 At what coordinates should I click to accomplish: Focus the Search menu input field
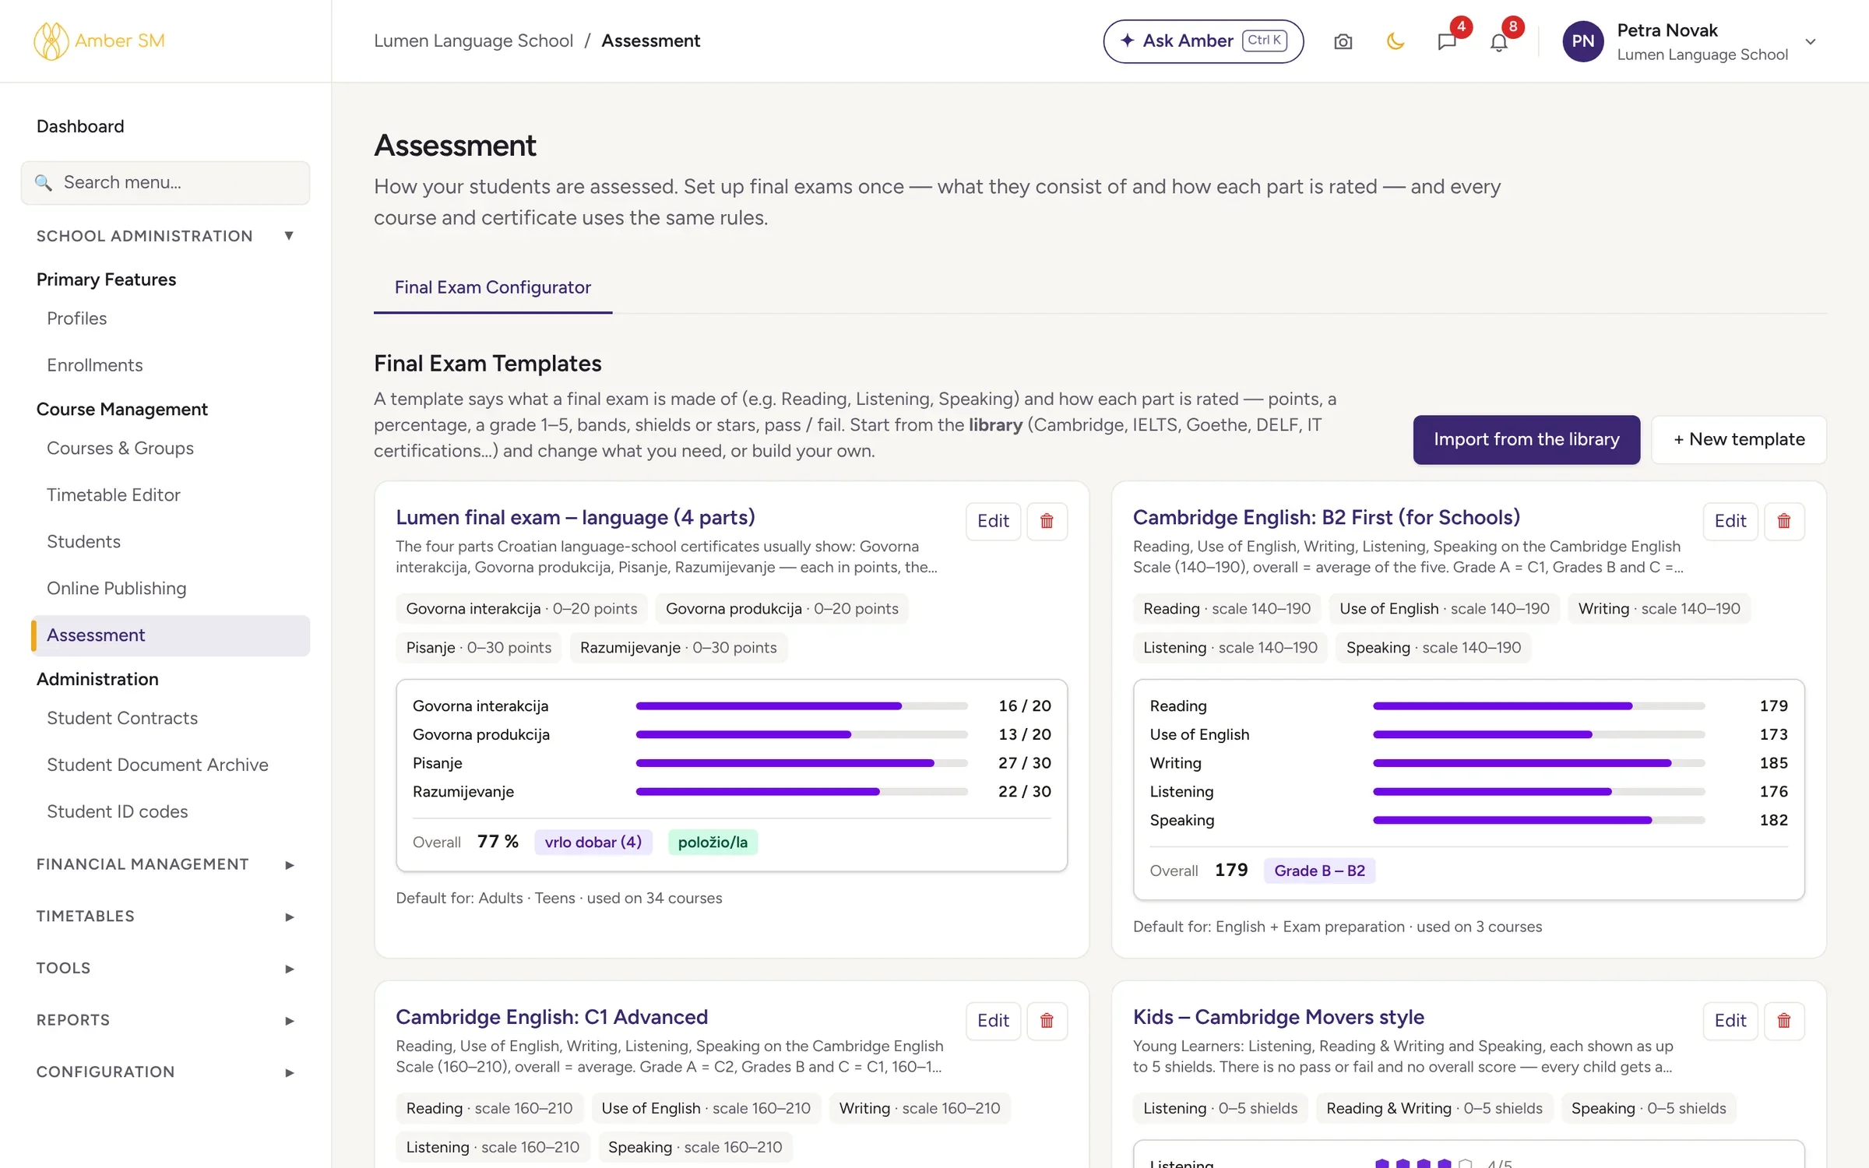tap(165, 183)
